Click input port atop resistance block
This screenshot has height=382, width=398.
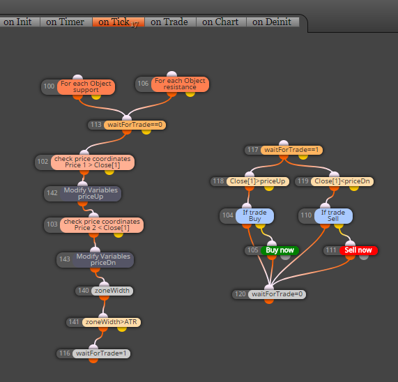coord(172,74)
